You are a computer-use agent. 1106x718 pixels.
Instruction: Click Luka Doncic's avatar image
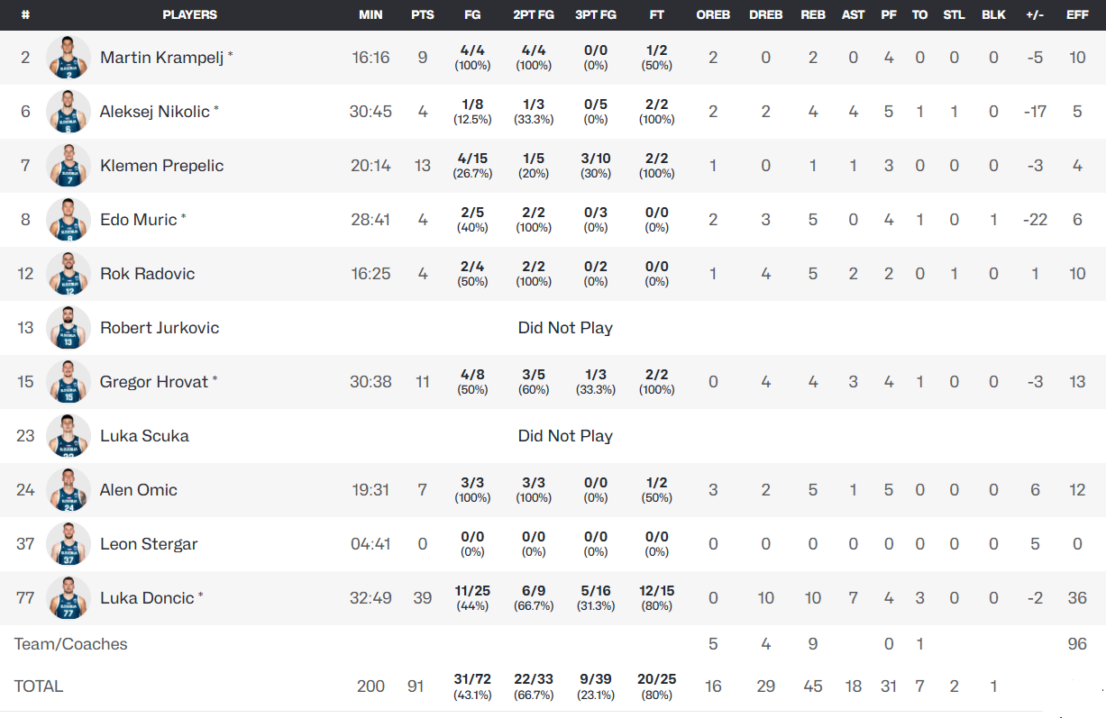coord(69,598)
